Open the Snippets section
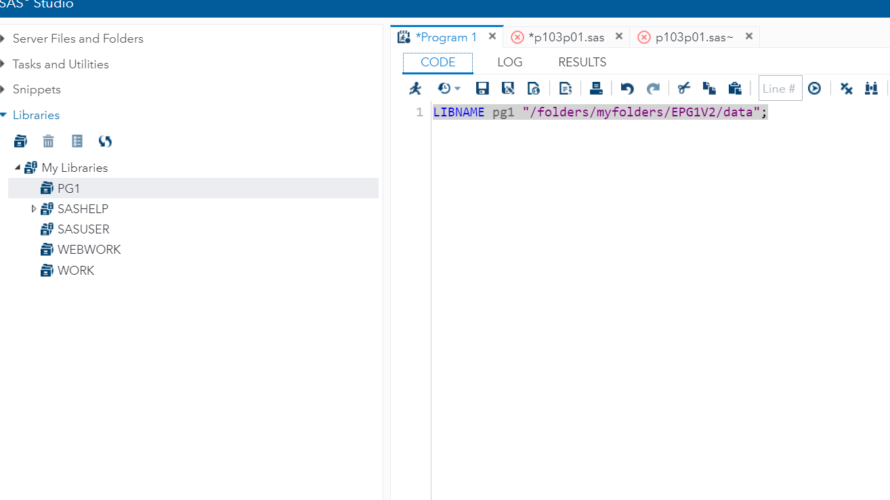The image size is (890, 500). pos(37,89)
